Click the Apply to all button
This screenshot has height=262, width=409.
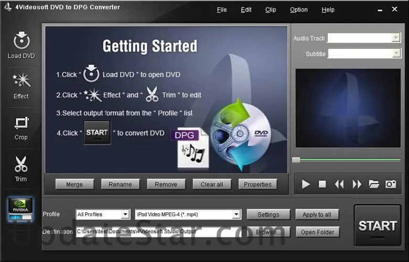click(317, 214)
